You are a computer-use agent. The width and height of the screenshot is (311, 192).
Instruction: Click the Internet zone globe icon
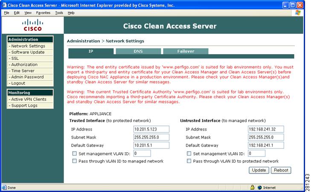[260, 187]
